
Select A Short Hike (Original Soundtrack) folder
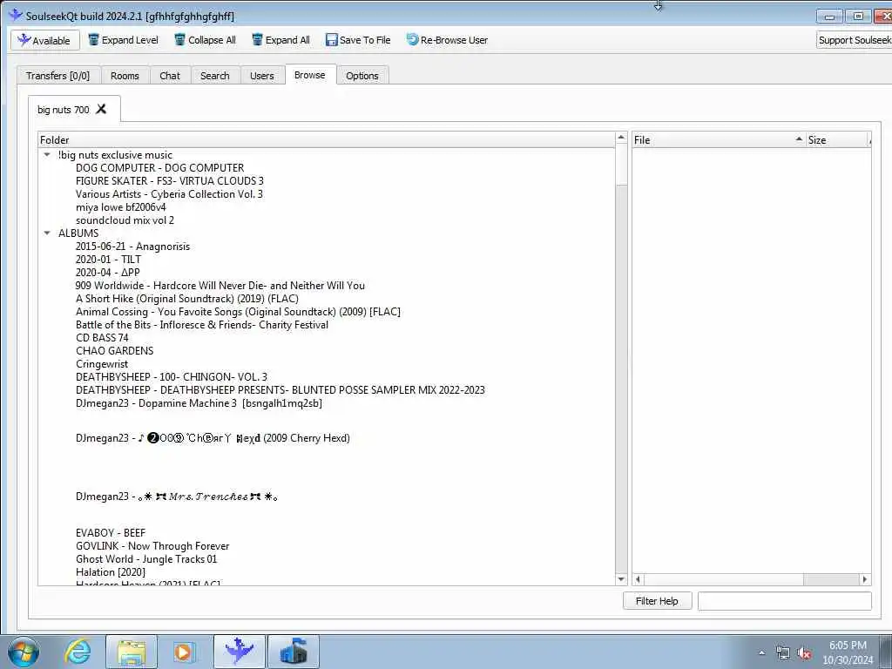coord(187,299)
